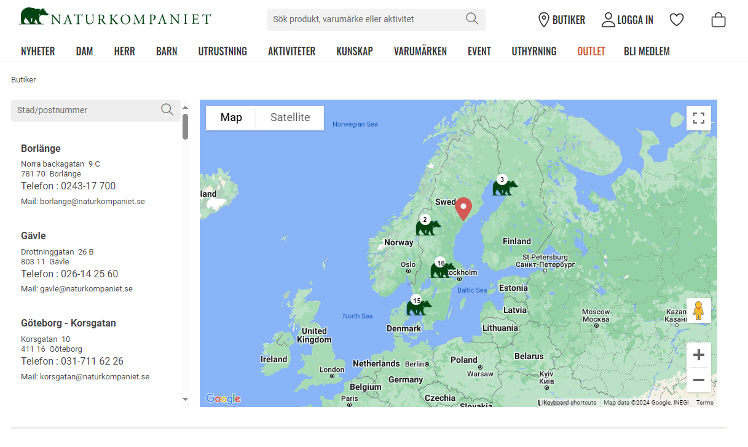Click the Logga in link

pyautogui.click(x=635, y=20)
